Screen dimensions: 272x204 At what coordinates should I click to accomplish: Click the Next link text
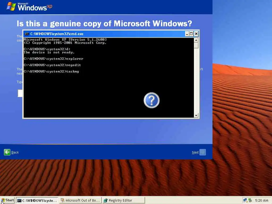pos(195,152)
